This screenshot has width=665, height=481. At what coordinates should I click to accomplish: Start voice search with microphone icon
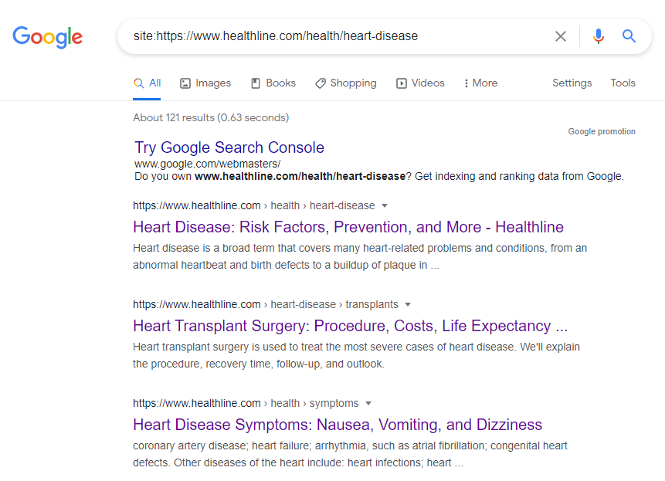pyautogui.click(x=598, y=36)
